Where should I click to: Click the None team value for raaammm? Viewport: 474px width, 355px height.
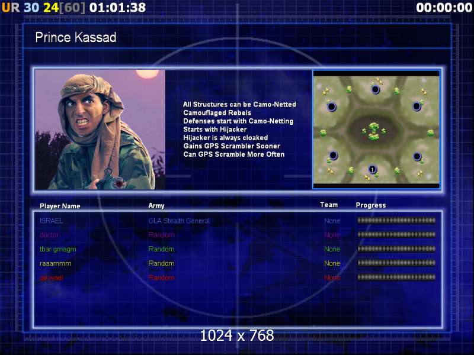point(332,263)
